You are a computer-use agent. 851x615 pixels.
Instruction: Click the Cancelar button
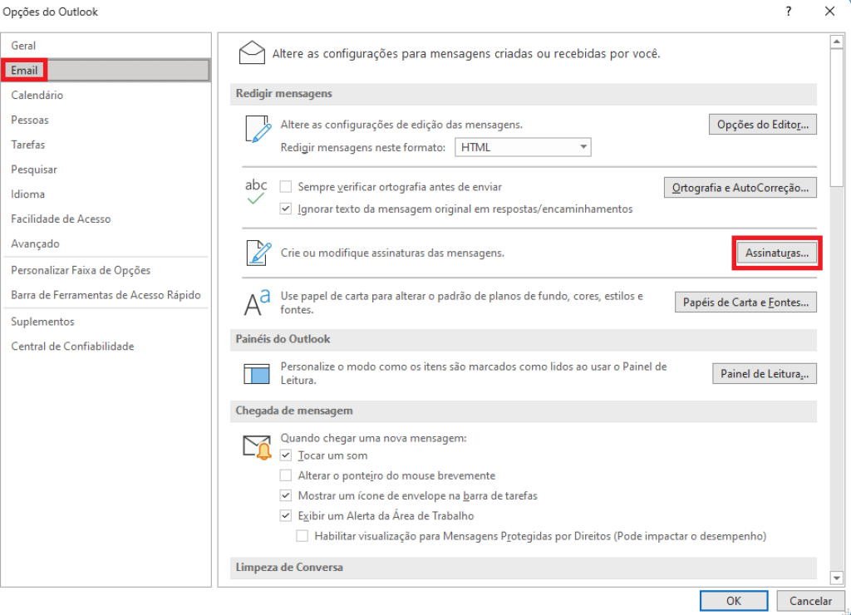(810, 600)
